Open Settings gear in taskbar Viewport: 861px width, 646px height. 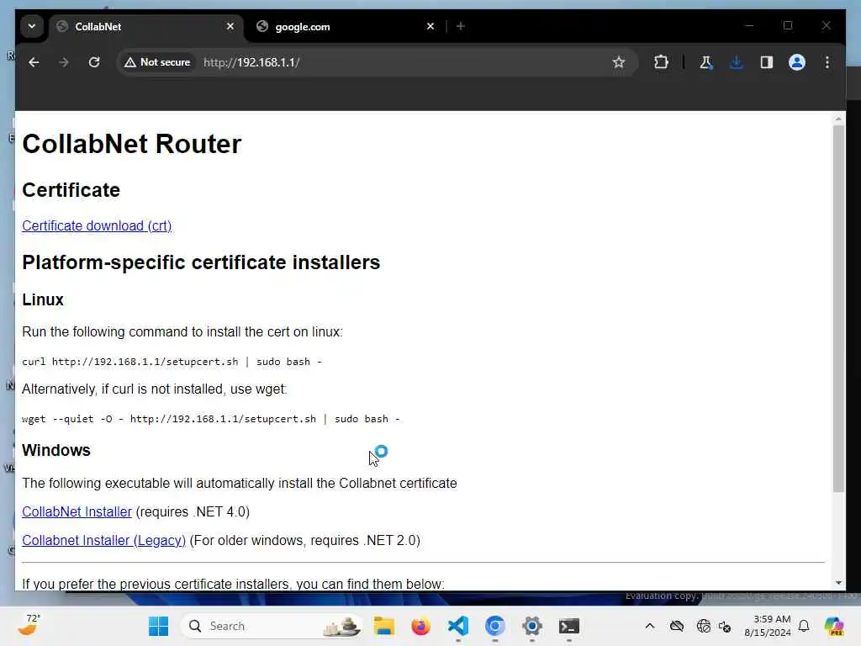532,626
